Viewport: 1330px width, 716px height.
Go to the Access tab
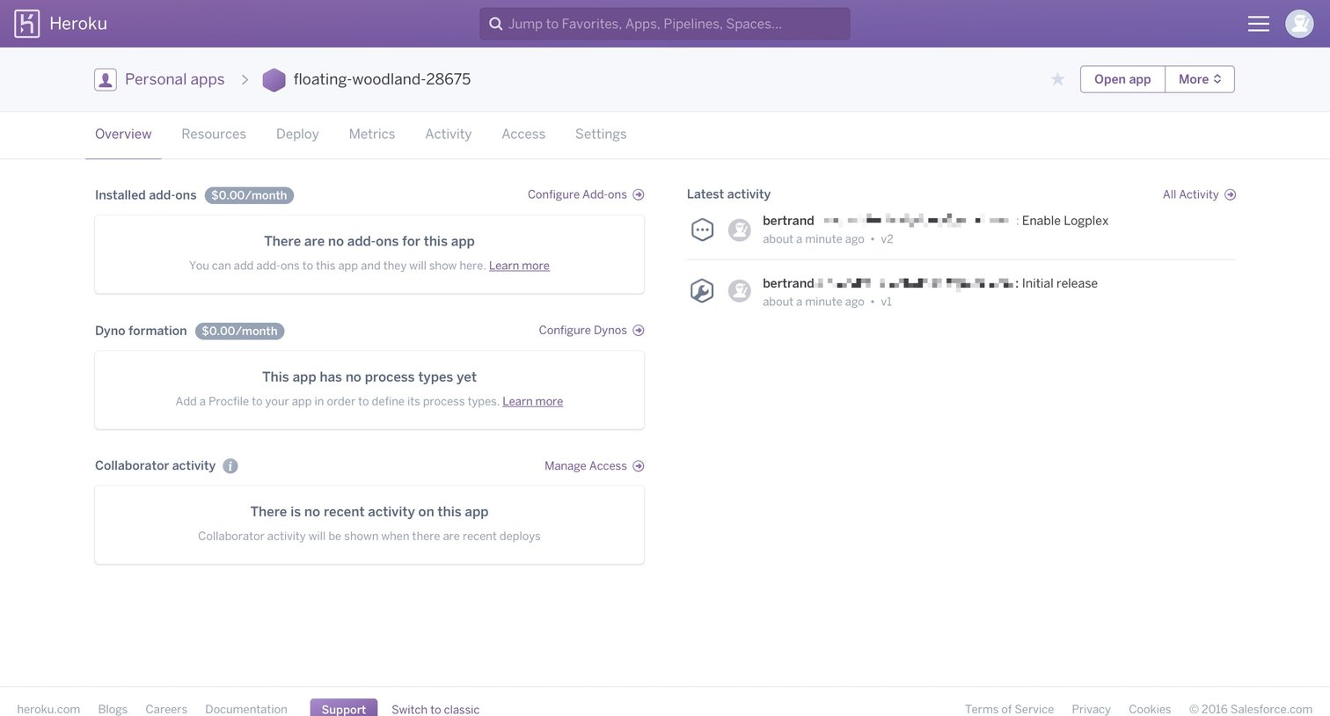coord(523,134)
